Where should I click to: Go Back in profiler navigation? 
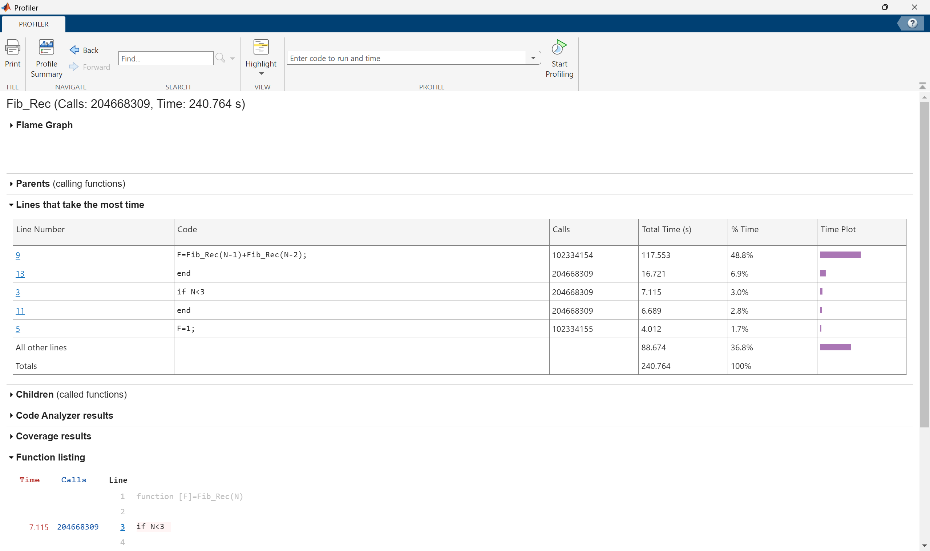84,50
